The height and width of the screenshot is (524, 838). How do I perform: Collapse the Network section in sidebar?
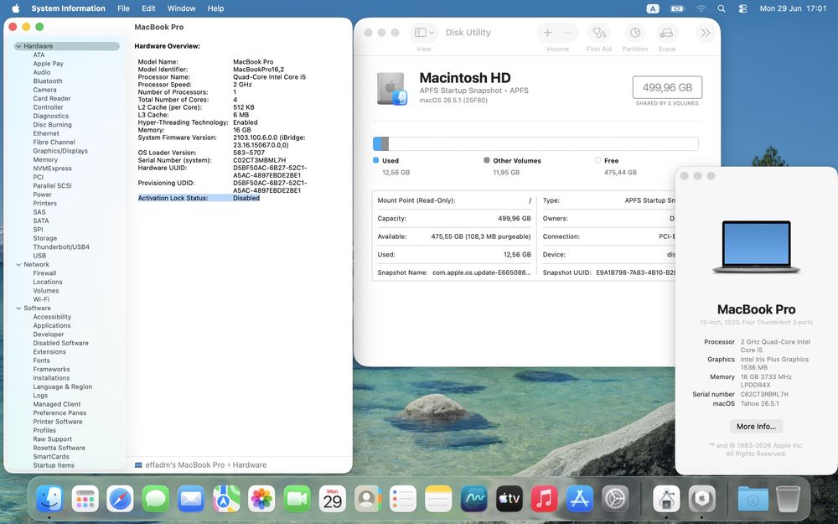(18, 264)
